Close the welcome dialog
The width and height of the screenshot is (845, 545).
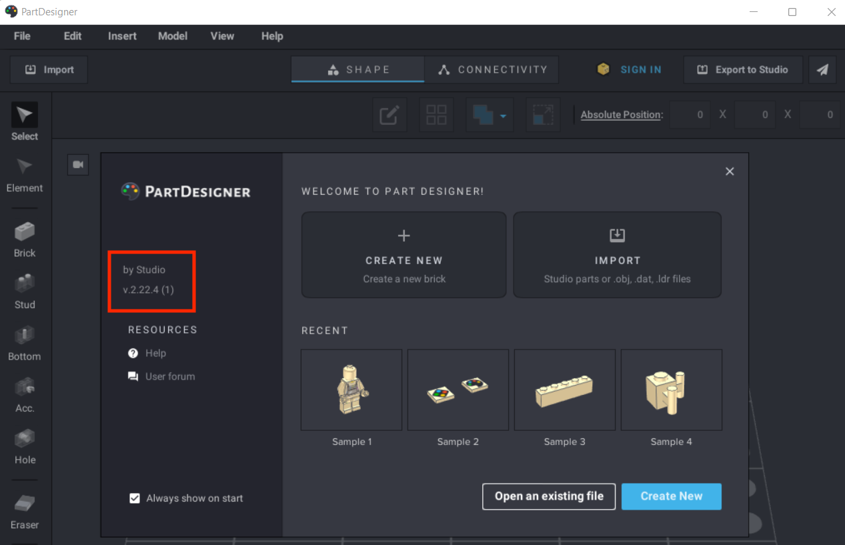(730, 171)
